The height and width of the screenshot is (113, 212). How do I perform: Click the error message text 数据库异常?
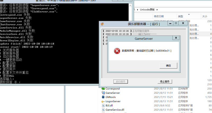pos(147,51)
